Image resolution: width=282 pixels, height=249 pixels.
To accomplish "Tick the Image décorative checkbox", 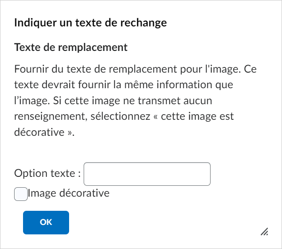I will (x=21, y=194).
